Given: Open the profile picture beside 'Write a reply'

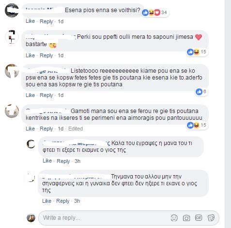Looking at the screenshot, I should tap(31, 218).
